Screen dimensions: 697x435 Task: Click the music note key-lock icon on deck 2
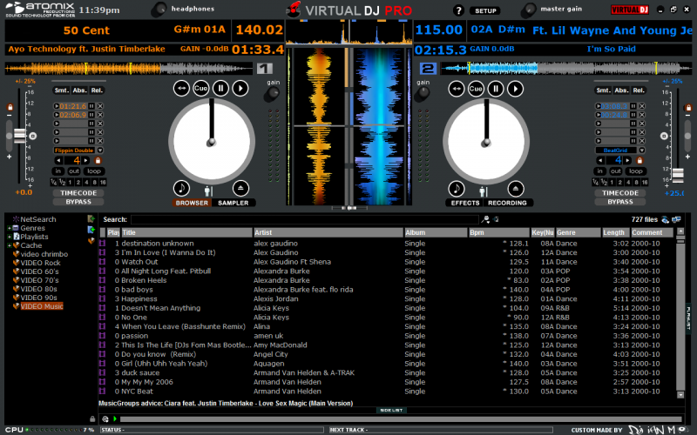click(x=457, y=189)
